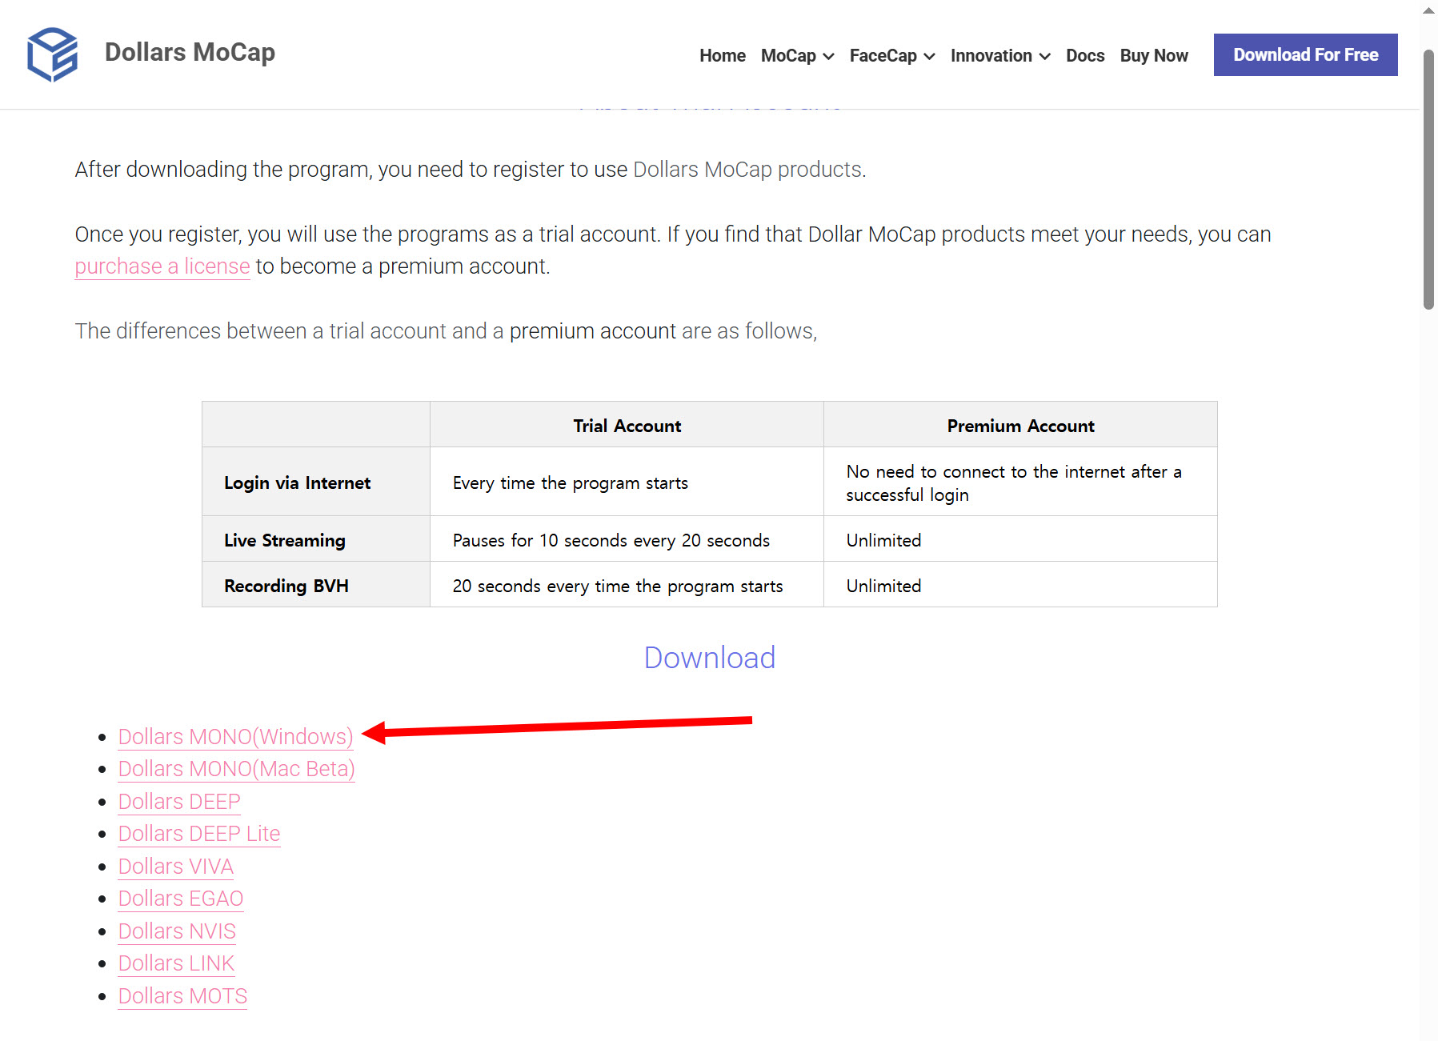Viewport: 1438px width, 1041px height.
Task: Click the Download For Free button
Action: click(1305, 54)
